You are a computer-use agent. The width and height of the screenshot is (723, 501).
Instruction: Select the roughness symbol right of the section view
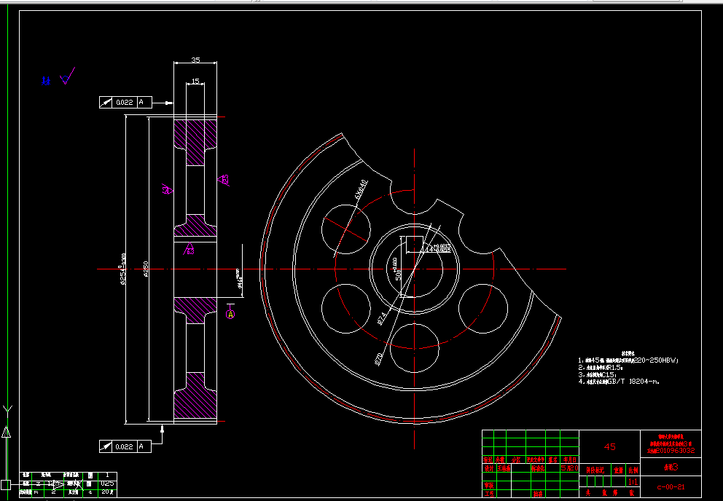pos(224,180)
